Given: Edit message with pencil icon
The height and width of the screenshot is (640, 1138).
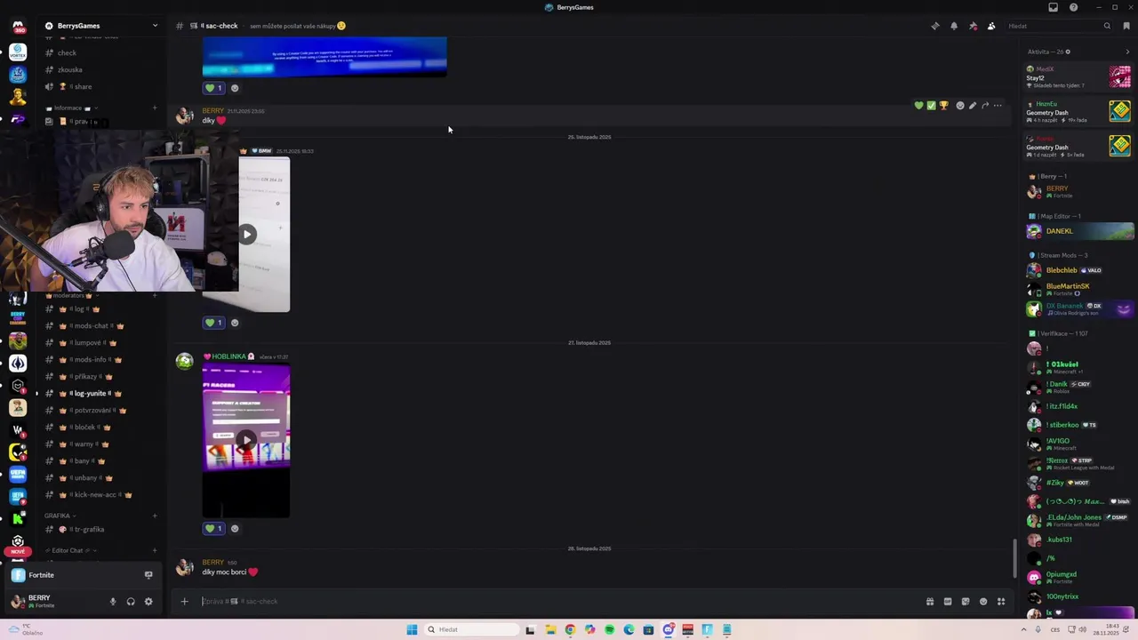Looking at the screenshot, I should coord(973,106).
